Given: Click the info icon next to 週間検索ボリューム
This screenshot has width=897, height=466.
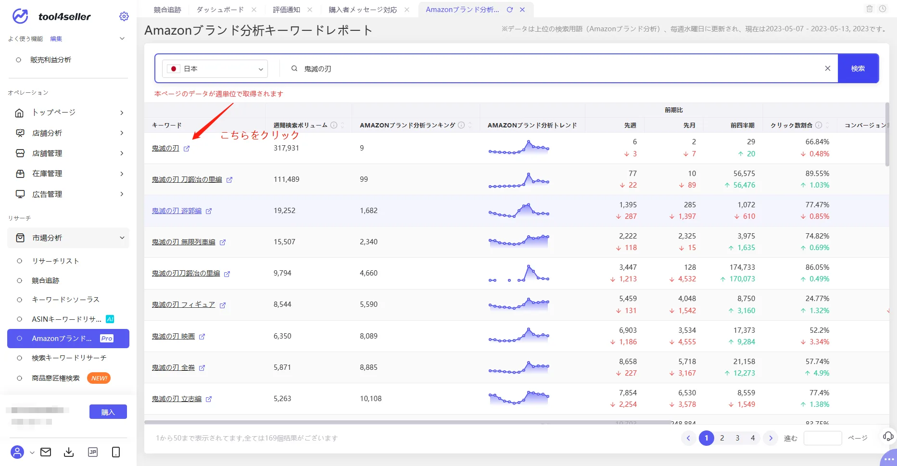Looking at the screenshot, I should [x=334, y=125].
